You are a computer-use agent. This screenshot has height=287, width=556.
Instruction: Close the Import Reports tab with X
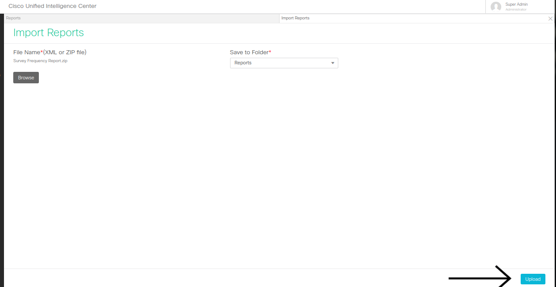[x=550, y=19]
